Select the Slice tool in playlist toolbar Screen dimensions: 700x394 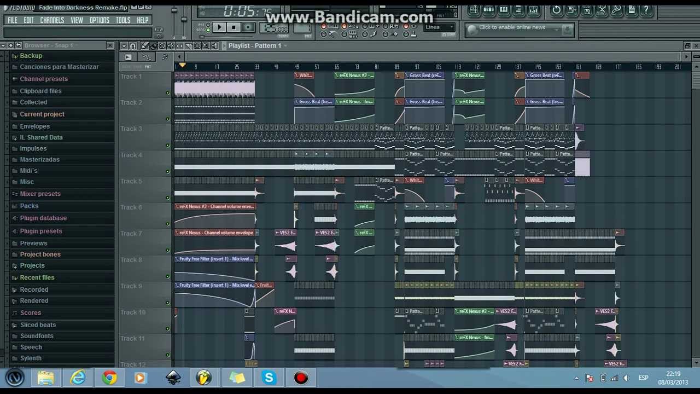[188, 45]
